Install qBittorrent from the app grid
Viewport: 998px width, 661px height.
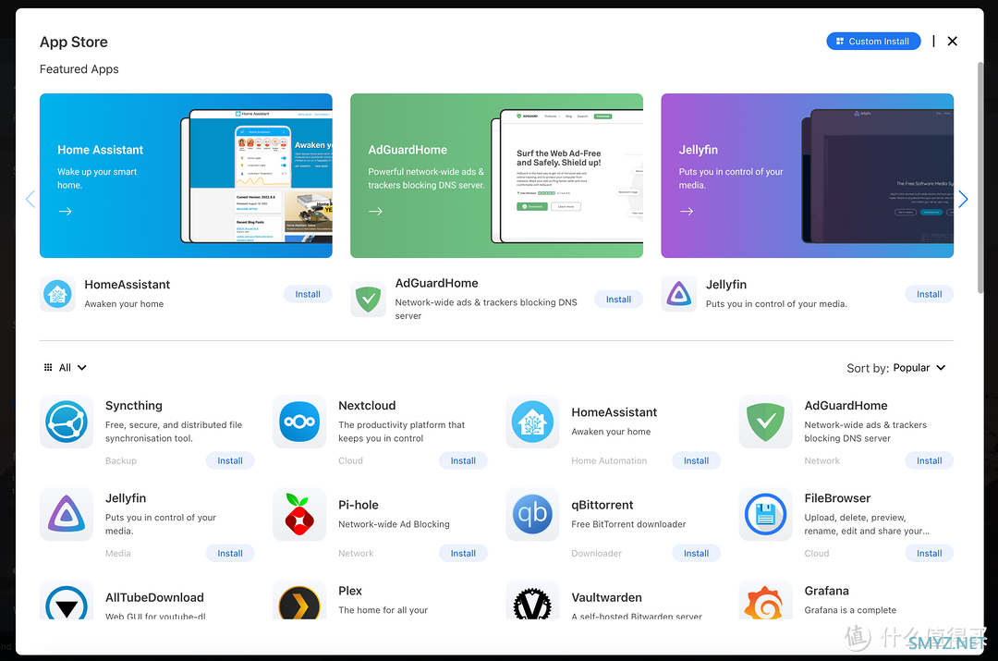coord(696,554)
